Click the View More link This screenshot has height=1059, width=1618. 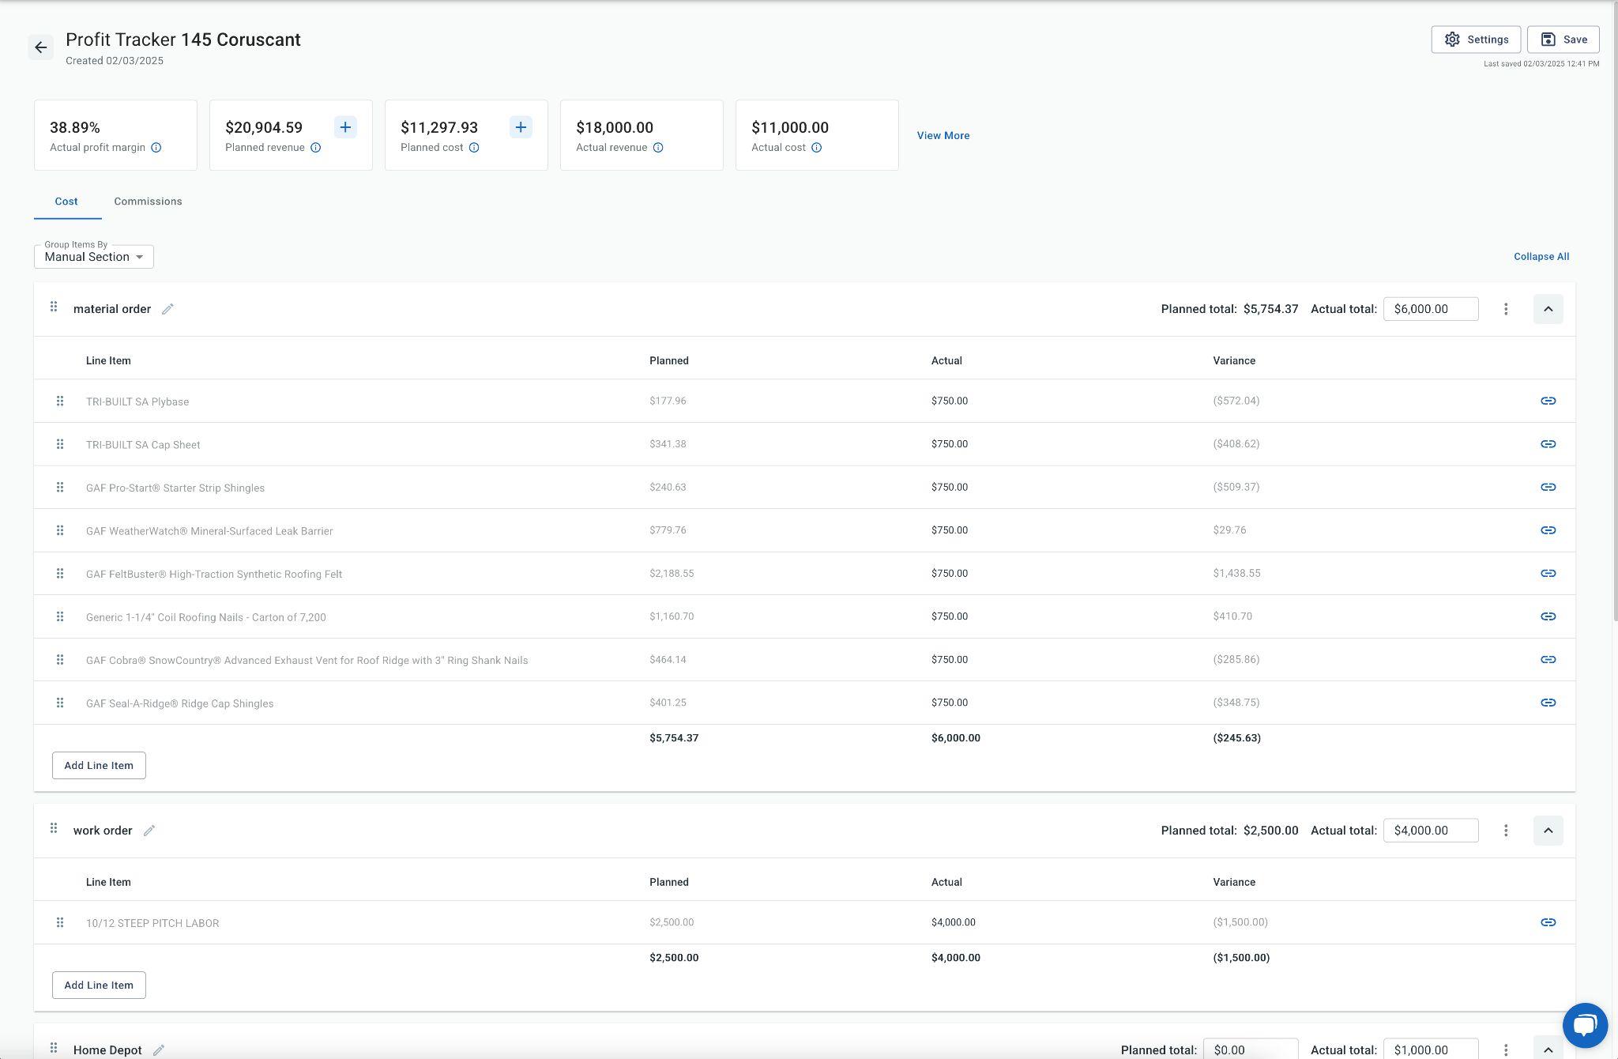click(x=943, y=136)
